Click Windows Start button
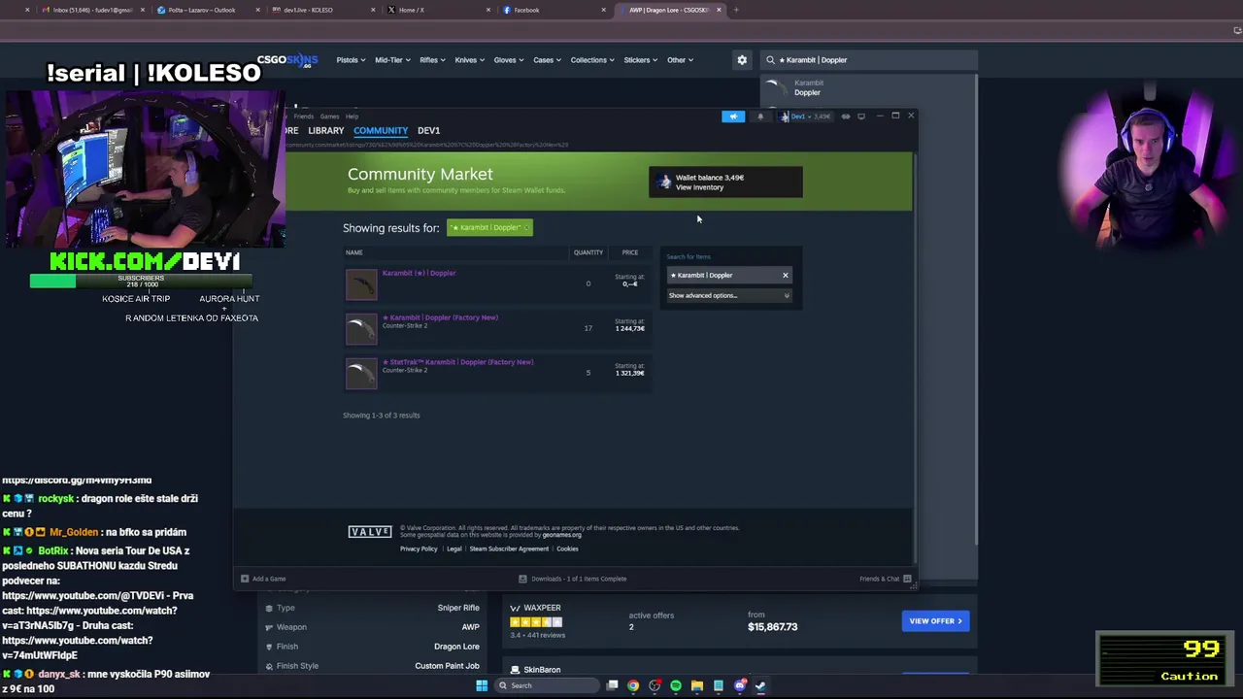The image size is (1243, 699). [482, 685]
